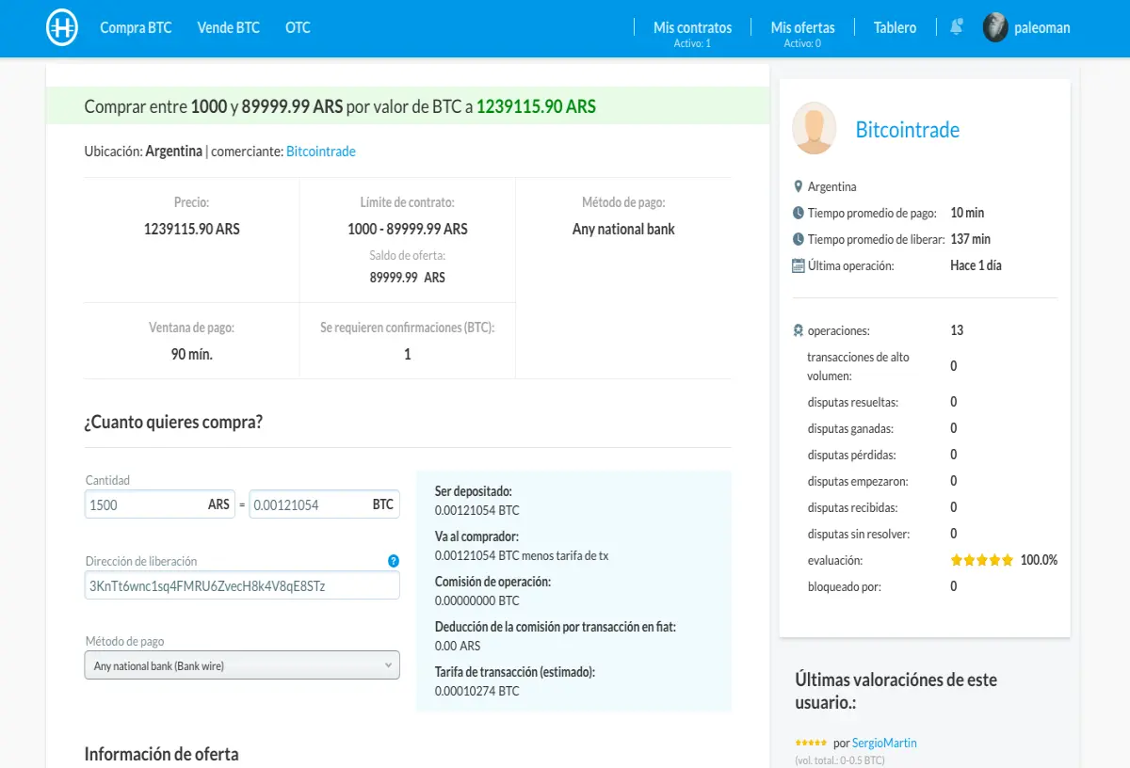This screenshot has height=768, width=1130.
Task: Open Mis ofertas section
Action: tap(802, 27)
